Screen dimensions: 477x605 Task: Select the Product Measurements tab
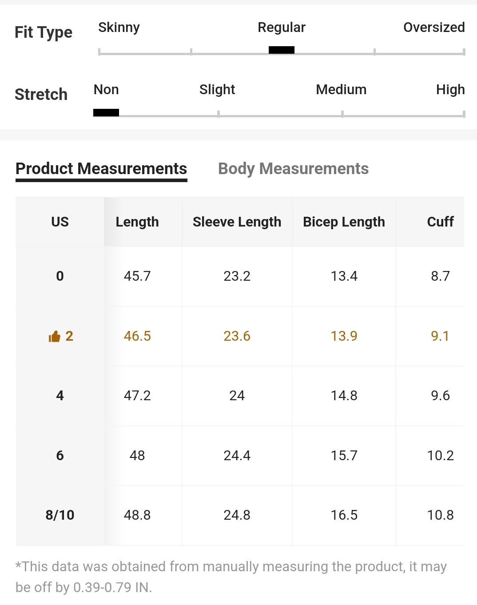point(101,169)
